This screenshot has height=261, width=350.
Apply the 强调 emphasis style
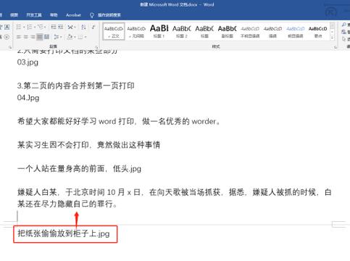click(272, 31)
